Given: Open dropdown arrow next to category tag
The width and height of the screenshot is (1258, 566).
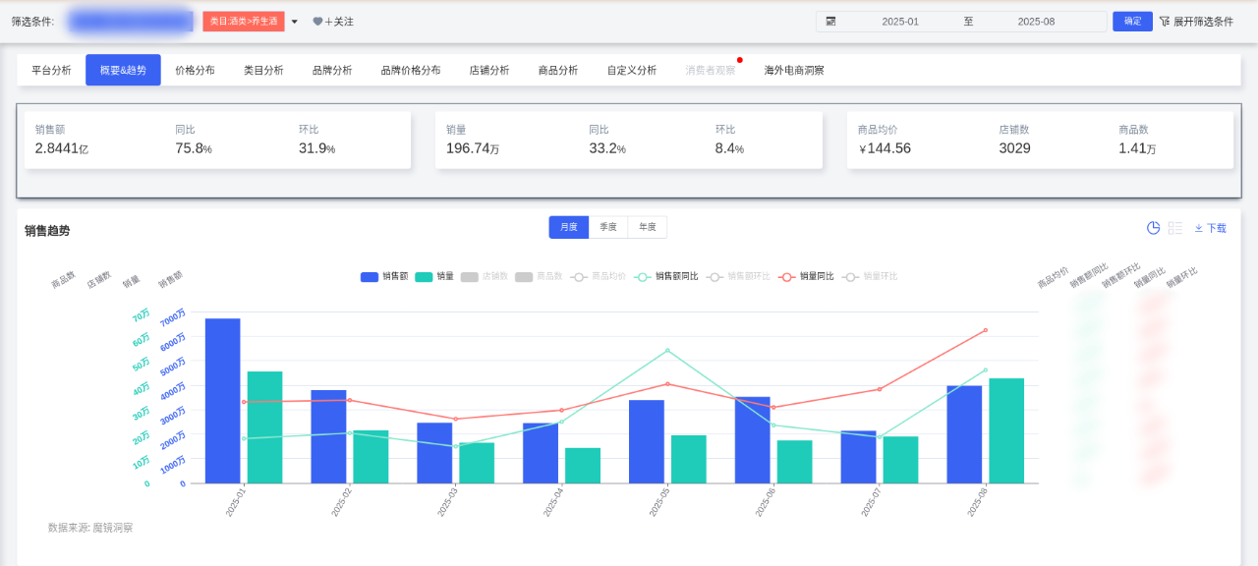Looking at the screenshot, I should pyautogui.click(x=294, y=22).
